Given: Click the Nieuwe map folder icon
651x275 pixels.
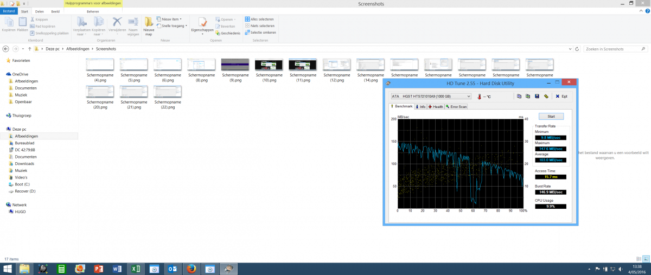Looking at the screenshot, I should pyautogui.click(x=149, y=25).
